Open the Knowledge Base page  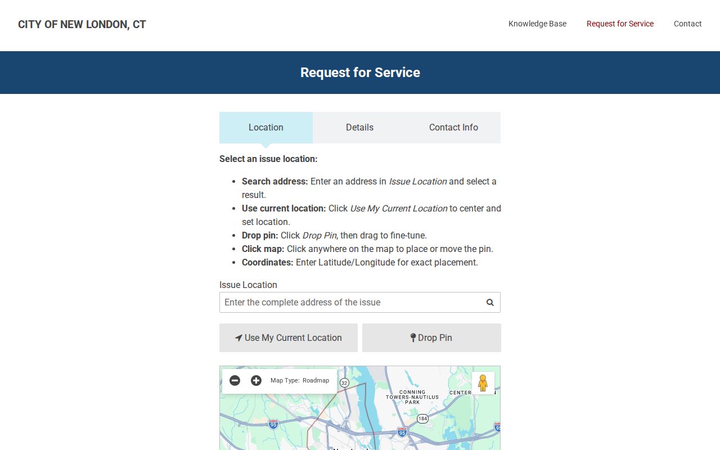pyautogui.click(x=537, y=24)
